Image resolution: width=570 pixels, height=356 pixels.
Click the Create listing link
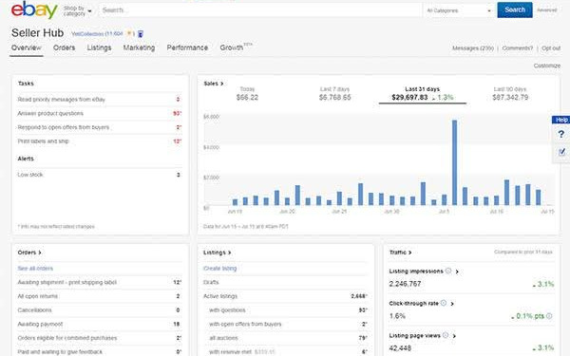point(220,269)
